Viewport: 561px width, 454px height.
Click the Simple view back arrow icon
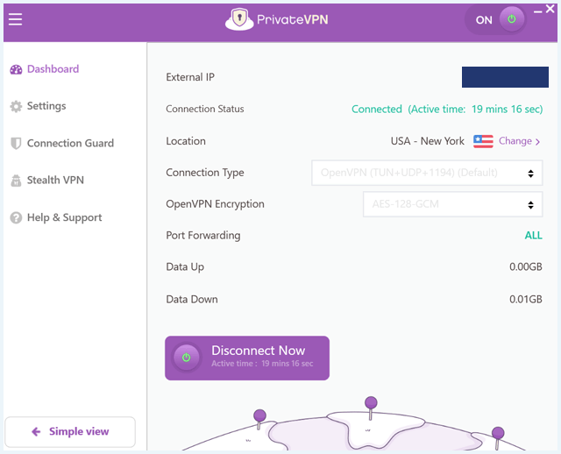click(x=36, y=432)
